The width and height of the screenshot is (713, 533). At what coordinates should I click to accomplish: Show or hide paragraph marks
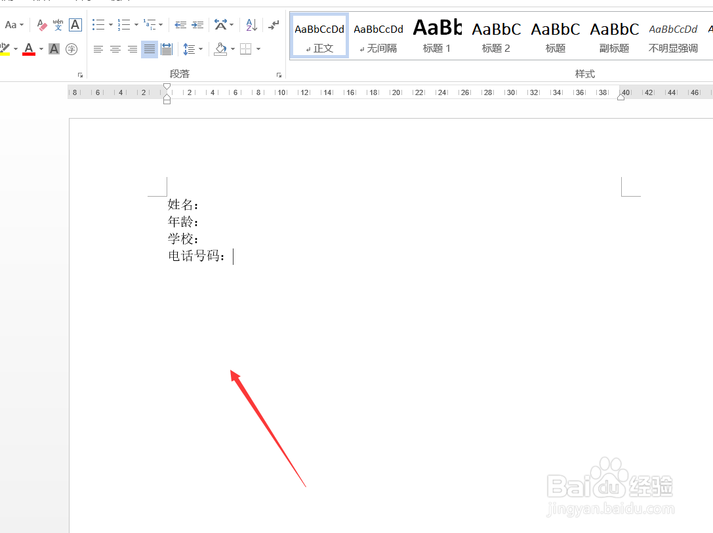274,24
